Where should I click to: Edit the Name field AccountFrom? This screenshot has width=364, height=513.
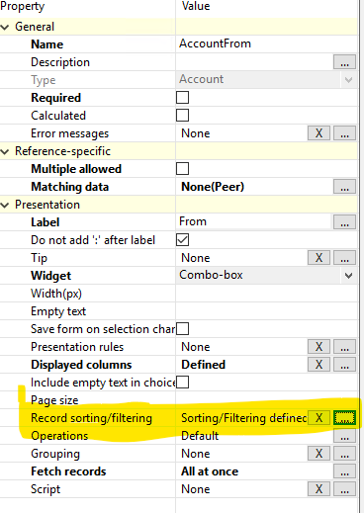tap(266, 43)
